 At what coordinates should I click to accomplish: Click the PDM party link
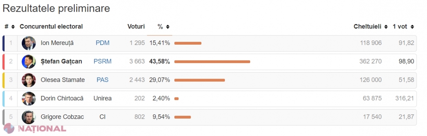[102, 43]
